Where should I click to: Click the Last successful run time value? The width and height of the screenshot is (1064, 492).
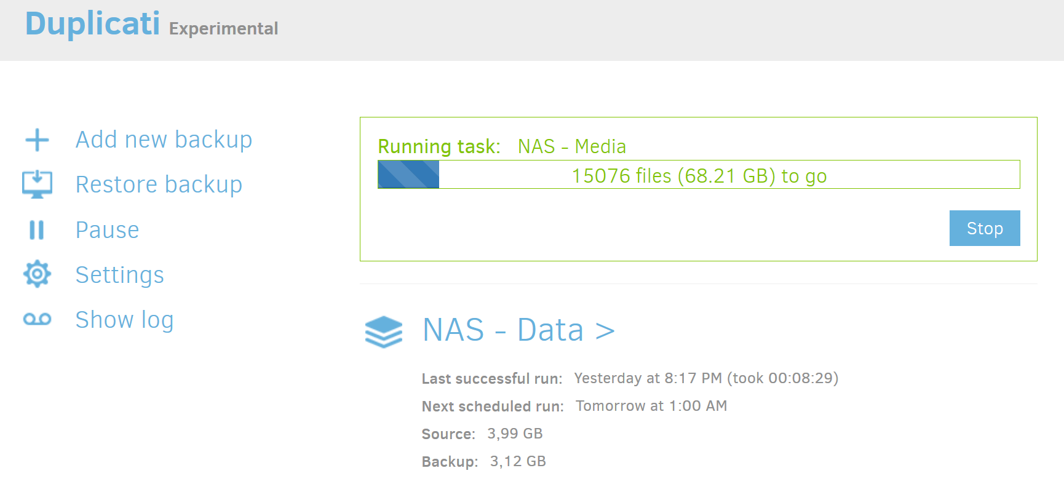pyautogui.click(x=706, y=378)
